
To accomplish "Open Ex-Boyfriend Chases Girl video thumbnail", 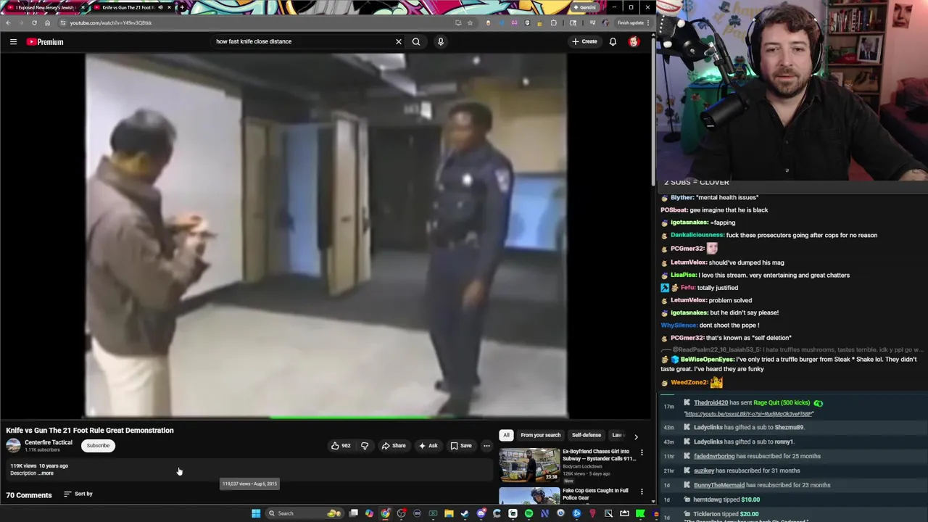I will 529,465.
